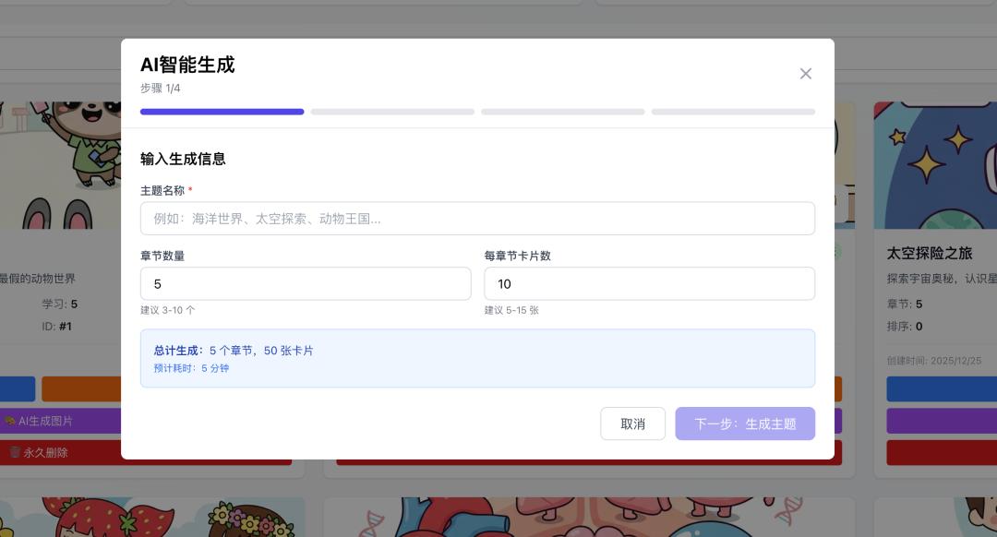Screen dimensions: 997x537
Task: Click the 太空探险之旅 card title
Action: coord(930,254)
